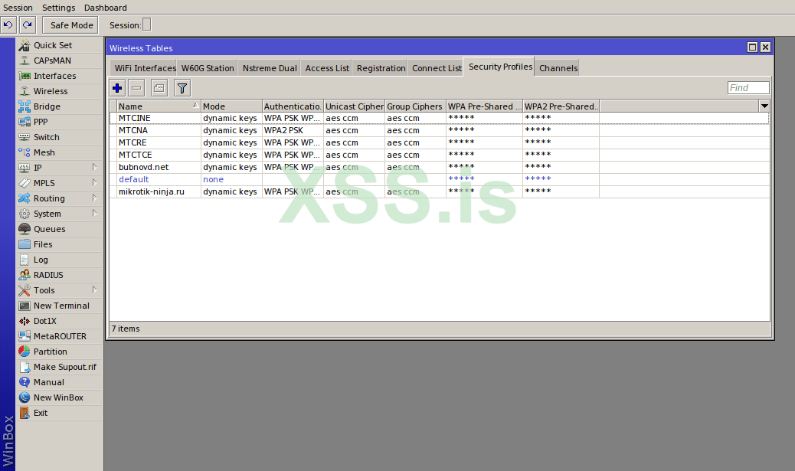The height and width of the screenshot is (471, 795).
Task: Open the Dashboard menu
Action: [x=106, y=8]
